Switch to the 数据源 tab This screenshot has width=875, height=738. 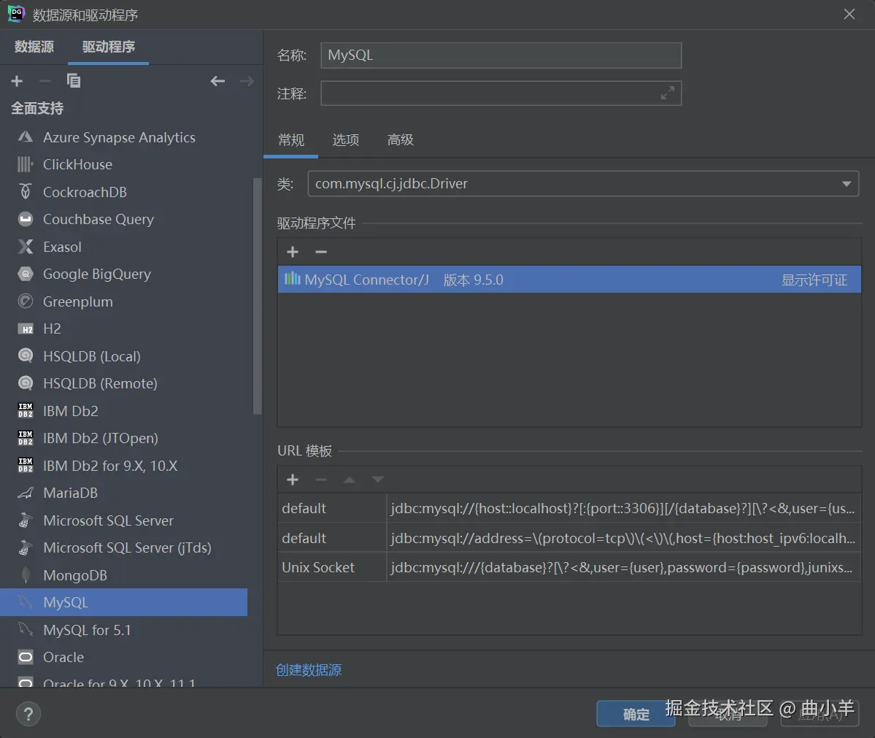tap(34, 47)
